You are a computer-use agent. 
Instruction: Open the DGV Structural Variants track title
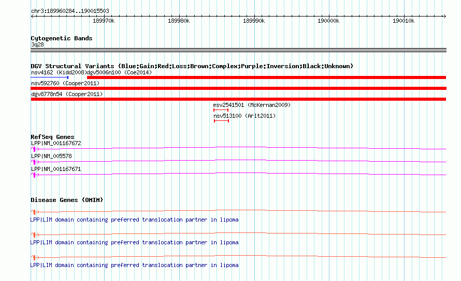(x=192, y=66)
